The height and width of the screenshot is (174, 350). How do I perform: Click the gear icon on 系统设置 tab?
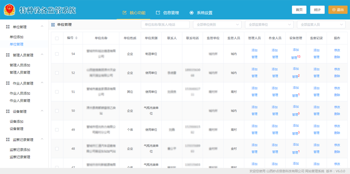pos(191,13)
